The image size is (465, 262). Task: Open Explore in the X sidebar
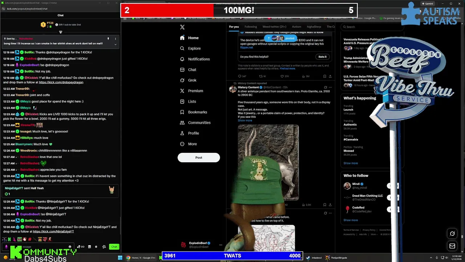click(x=190, y=48)
